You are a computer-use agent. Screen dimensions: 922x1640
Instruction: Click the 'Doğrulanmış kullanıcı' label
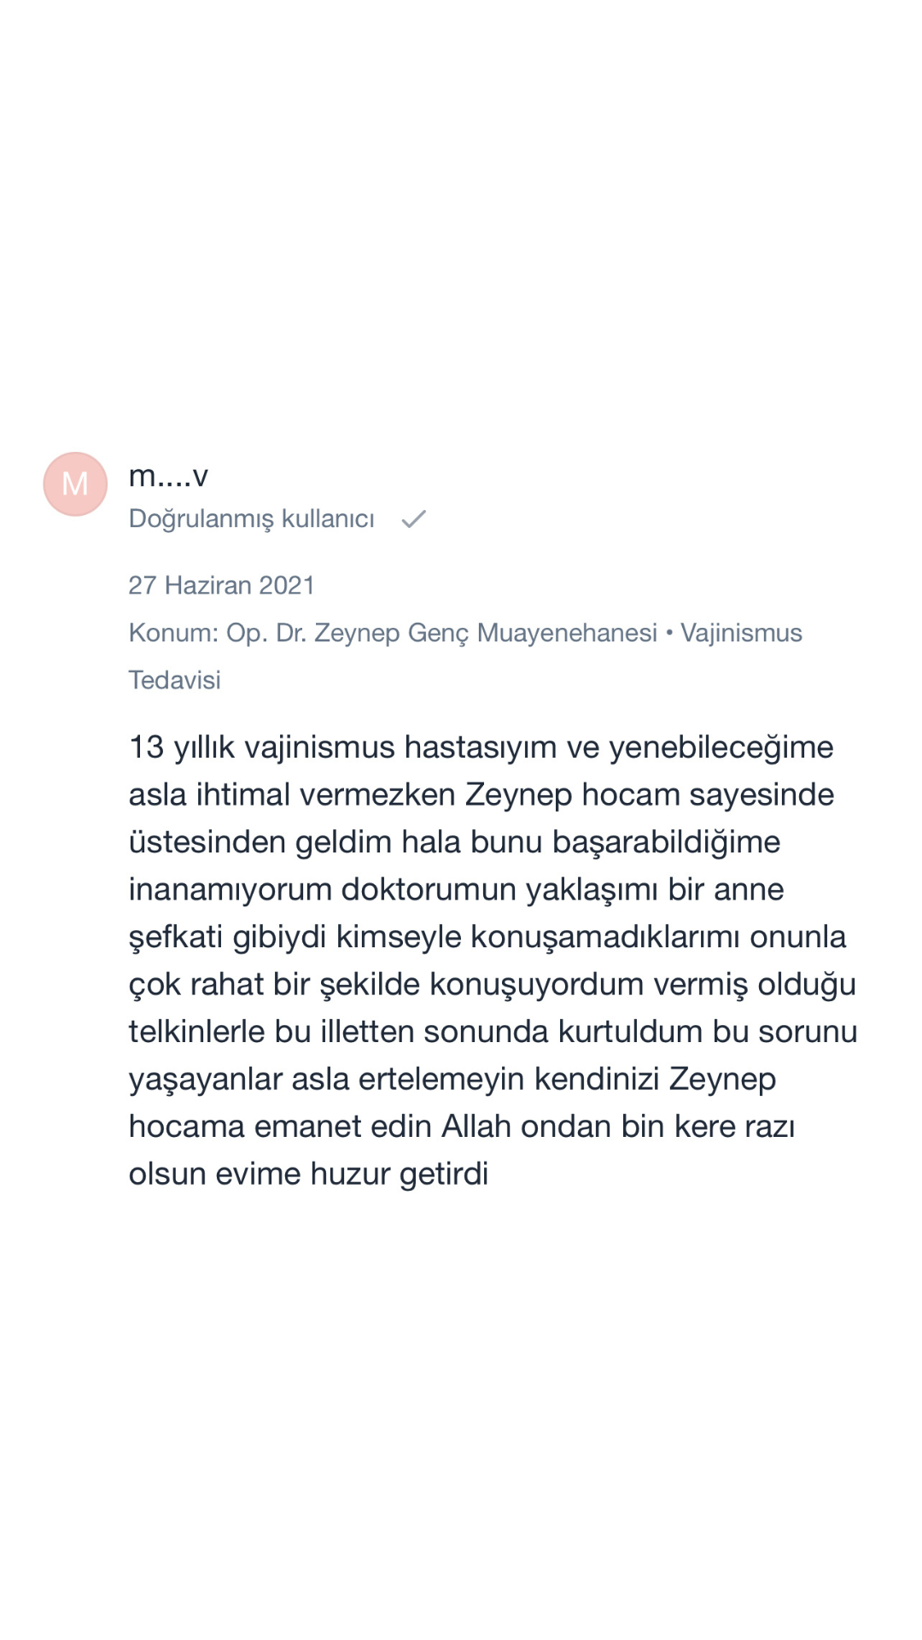coord(251,519)
